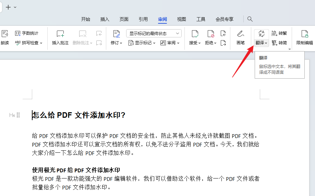Expand the 修订 dropdown arrow
Viewport: 315px width, 196px height.
tap(121, 43)
